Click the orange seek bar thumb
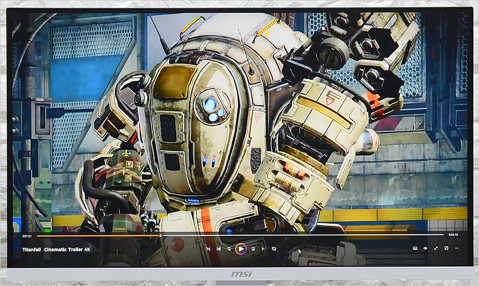 click(160, 235)
